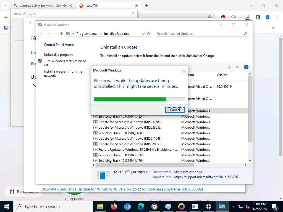Open the view options dropdown arrow
Image resolution: width=283 pixels, height=212 pixels.
237,67
